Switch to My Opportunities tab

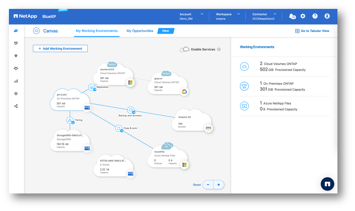click(x=140, y=31)
